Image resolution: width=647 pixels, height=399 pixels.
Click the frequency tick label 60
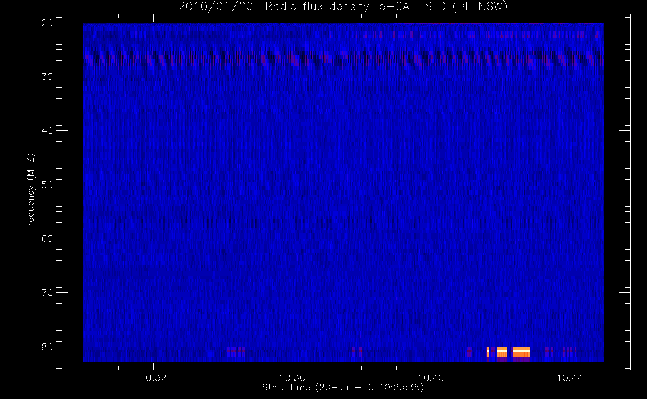pos(47,239)
